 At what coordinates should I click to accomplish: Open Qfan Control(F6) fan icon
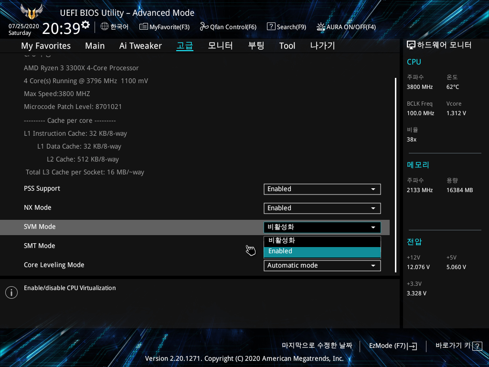click(204, 27)
